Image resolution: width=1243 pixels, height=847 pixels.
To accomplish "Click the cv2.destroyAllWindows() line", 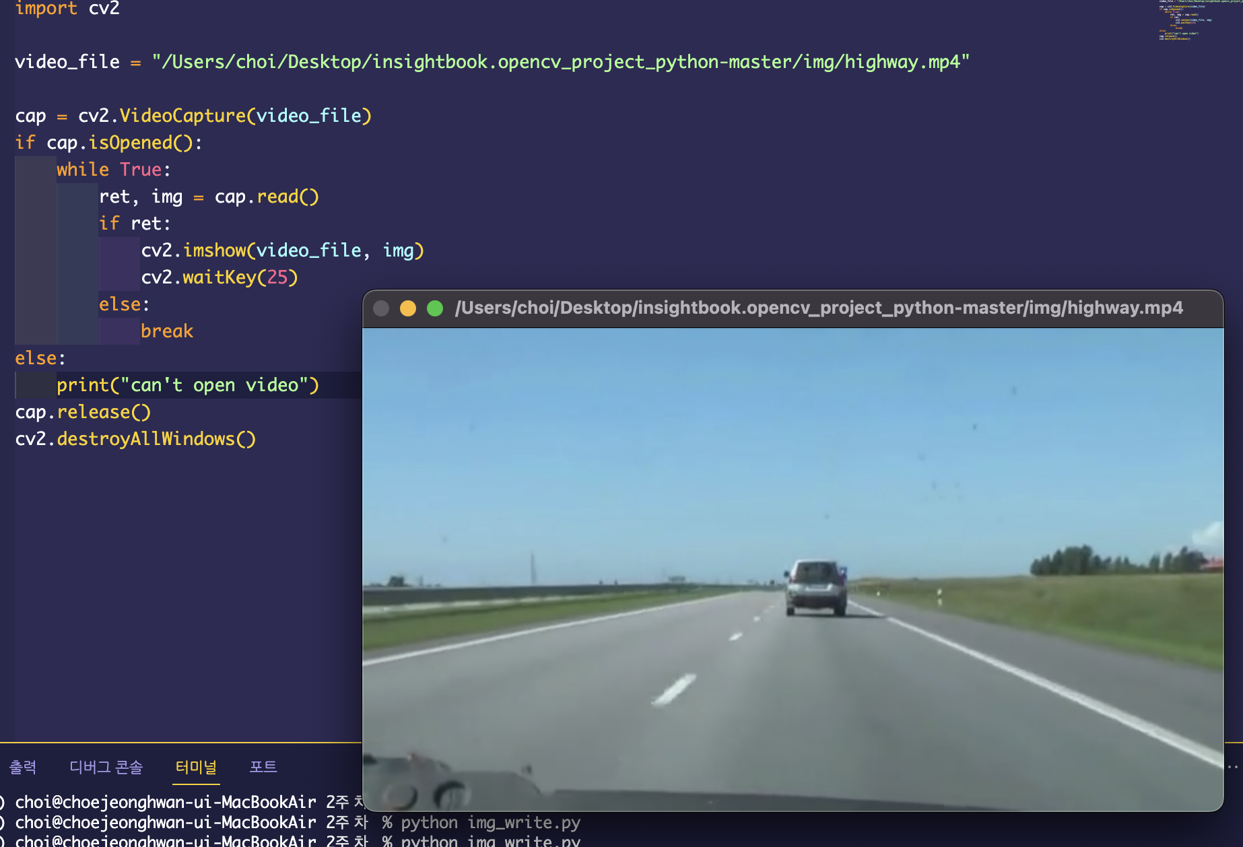I will click(x=135, y=439).
